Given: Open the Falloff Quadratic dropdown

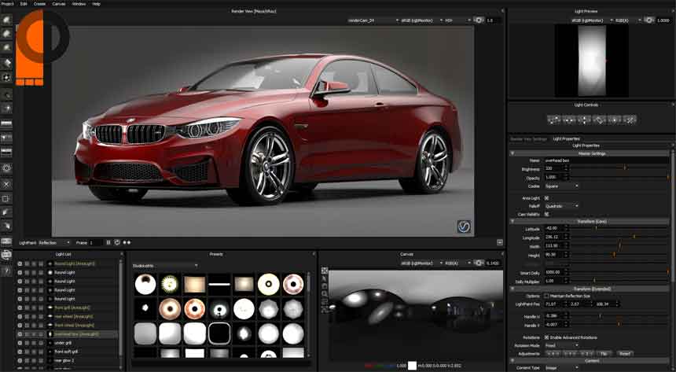Looking at the screenshot, I should pos(561,206).
